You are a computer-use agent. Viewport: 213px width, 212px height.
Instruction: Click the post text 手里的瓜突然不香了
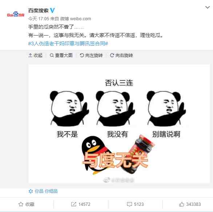tap(51, 27)
